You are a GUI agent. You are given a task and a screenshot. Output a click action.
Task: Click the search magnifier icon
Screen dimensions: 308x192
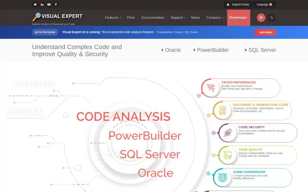pyautogui.click(x=272, y=17)
